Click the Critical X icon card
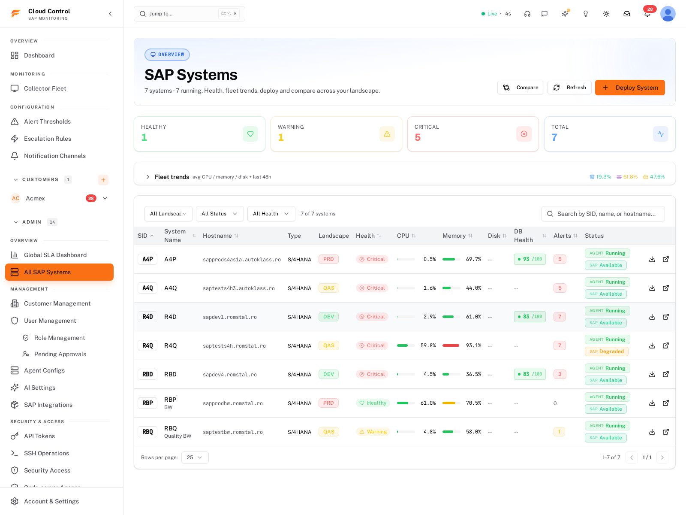 click(x=524, y=134)
